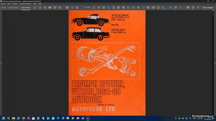This screenshot has width=216, height=121.
Task: Click the upload to cloud icon
Action: (45, 7)
